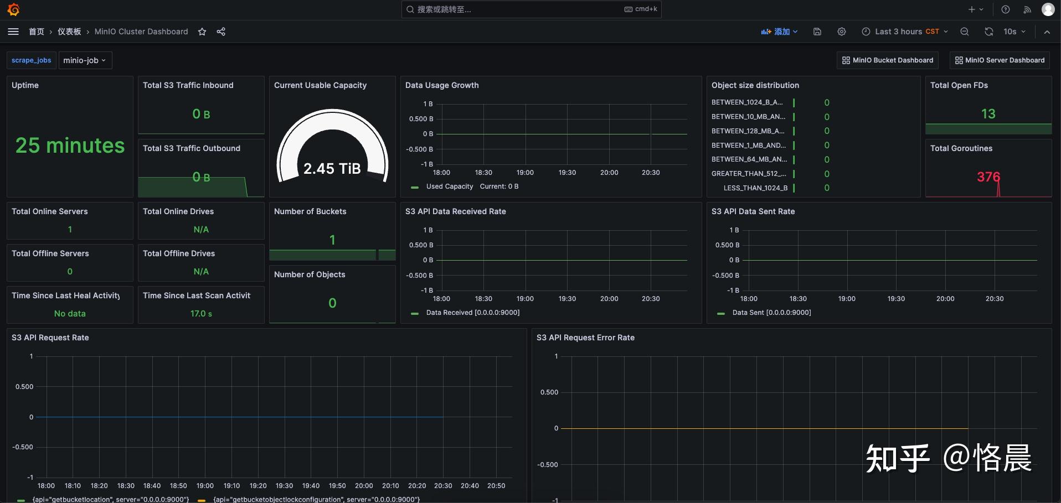Open the 10s refresh interval dropdown
The width and height of the screenshot is (1061, 503).
pyautogui.click(x=1014, y=32)
